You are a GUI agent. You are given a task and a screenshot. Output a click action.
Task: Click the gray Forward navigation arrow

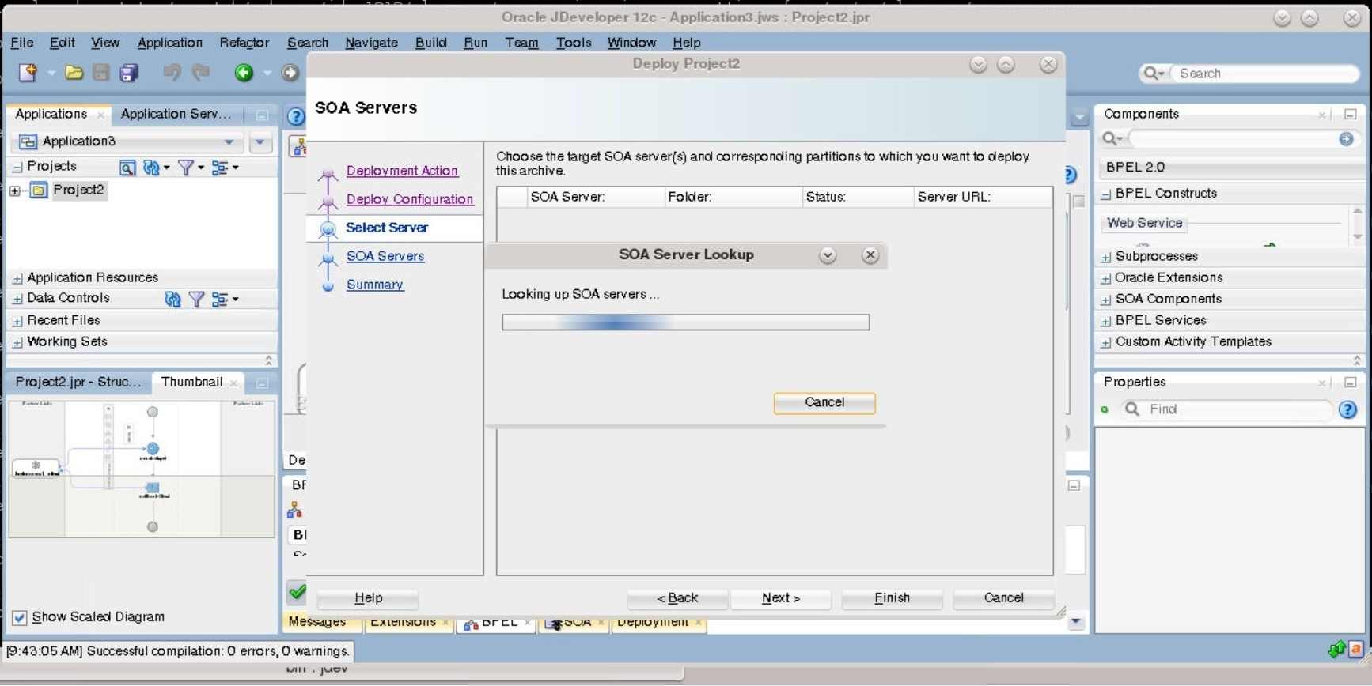(x=290, y=73)
